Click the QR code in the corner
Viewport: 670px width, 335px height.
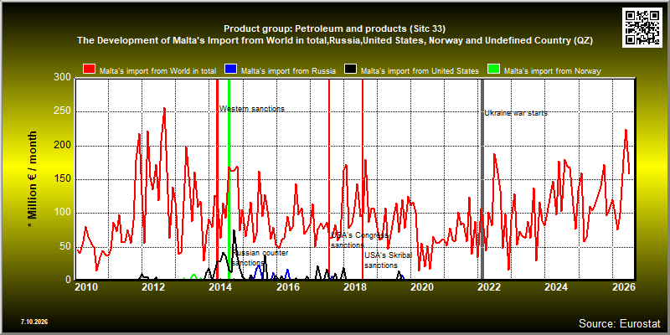pyautogui.click(x=642, y=28)
